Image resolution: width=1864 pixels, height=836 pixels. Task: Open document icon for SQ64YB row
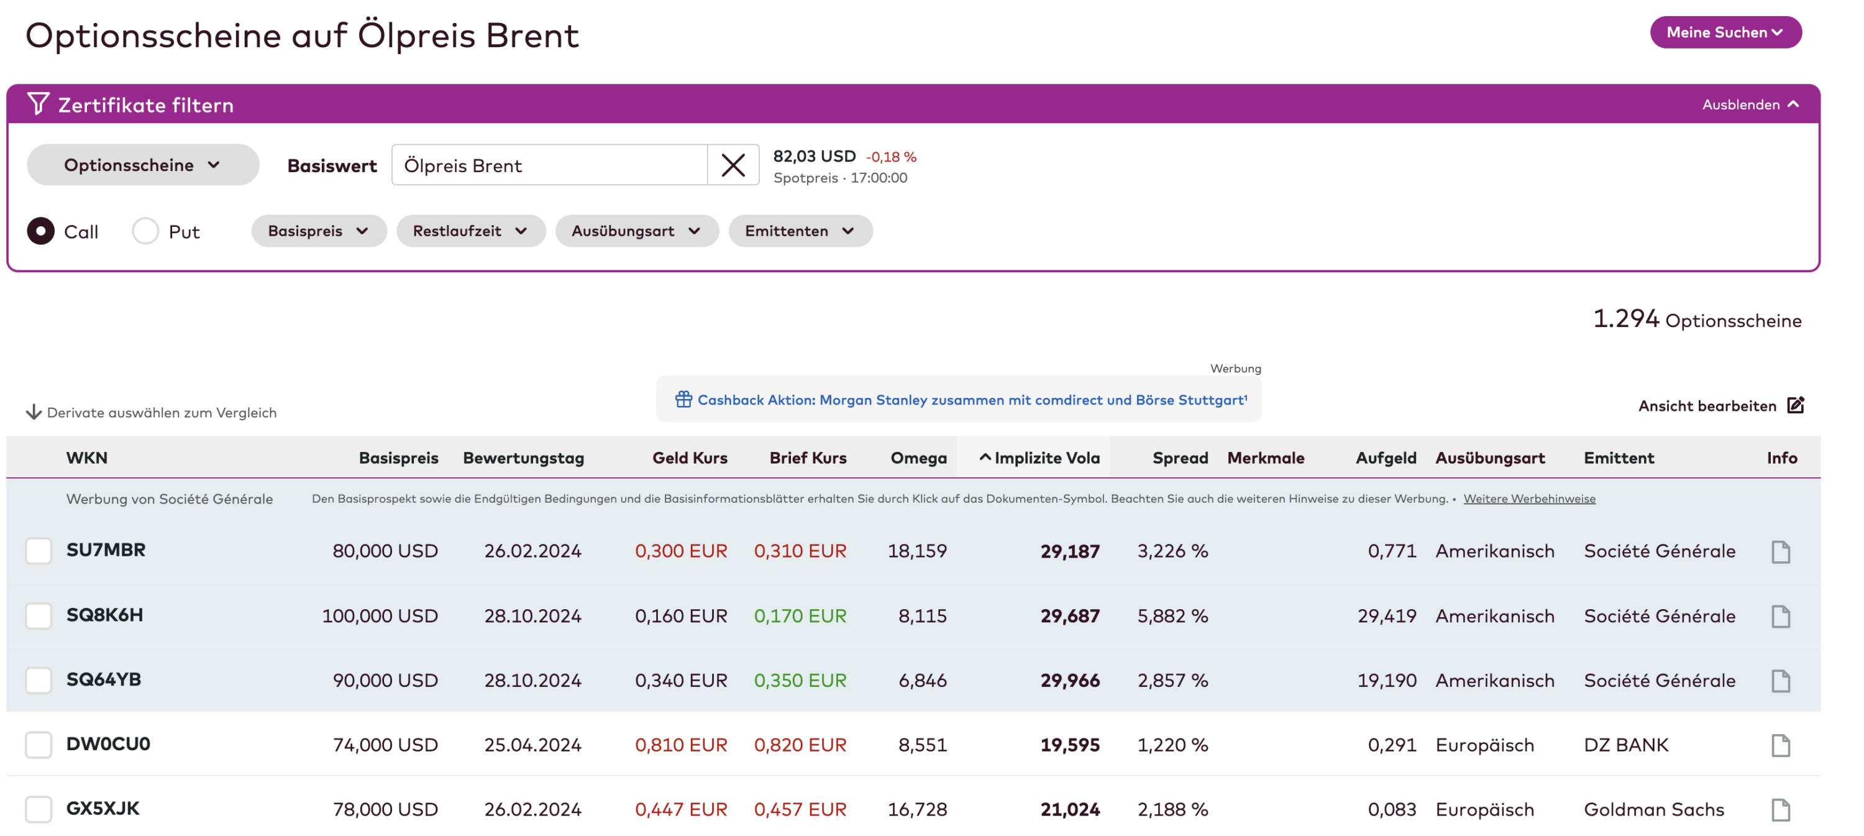[1780, 681]
